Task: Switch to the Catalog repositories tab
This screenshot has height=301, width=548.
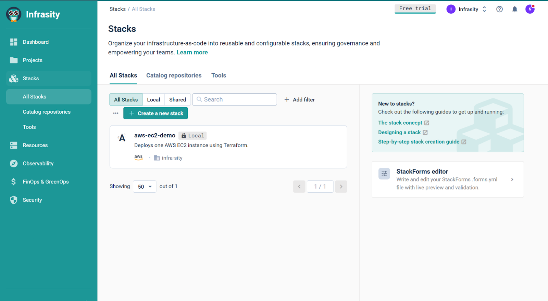Action: 174,76
